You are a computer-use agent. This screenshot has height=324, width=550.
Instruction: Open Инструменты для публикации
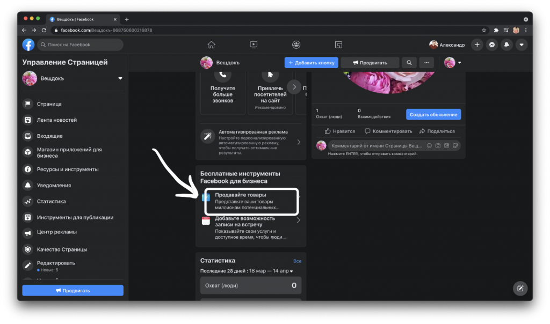[x=73, y=217]
